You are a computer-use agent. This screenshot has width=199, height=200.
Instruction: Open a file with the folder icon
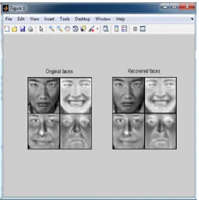[15, 29]
